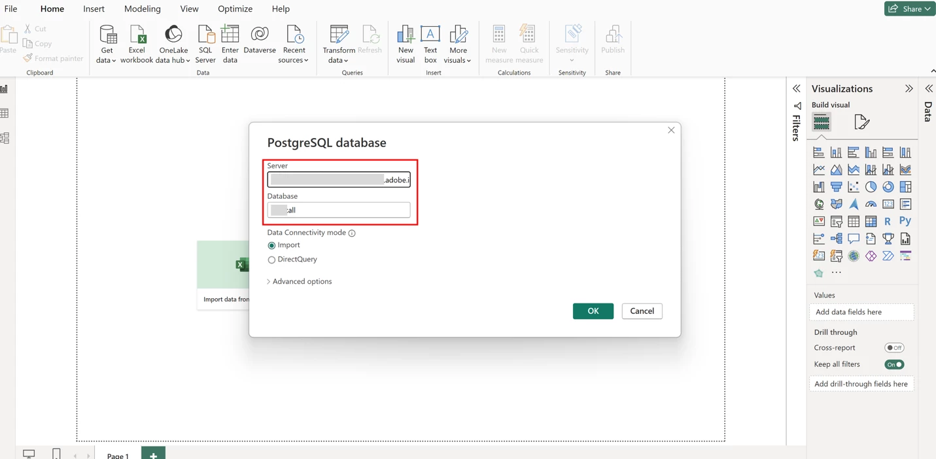Open Recent sources dropdown
Viewport: 936px width, 459px height.
294,44
